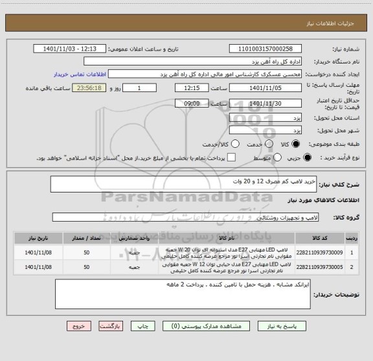373x361 pixels.
Task: Click the واحد شمارش column header
Action: point(134,238)
